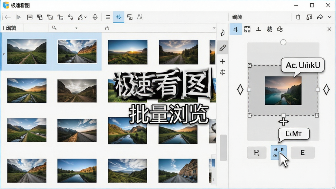Click the microphone icon in the toolbar
Viewport: 336px width, 189px height.
pyautogui.click(x=95, y=17)
